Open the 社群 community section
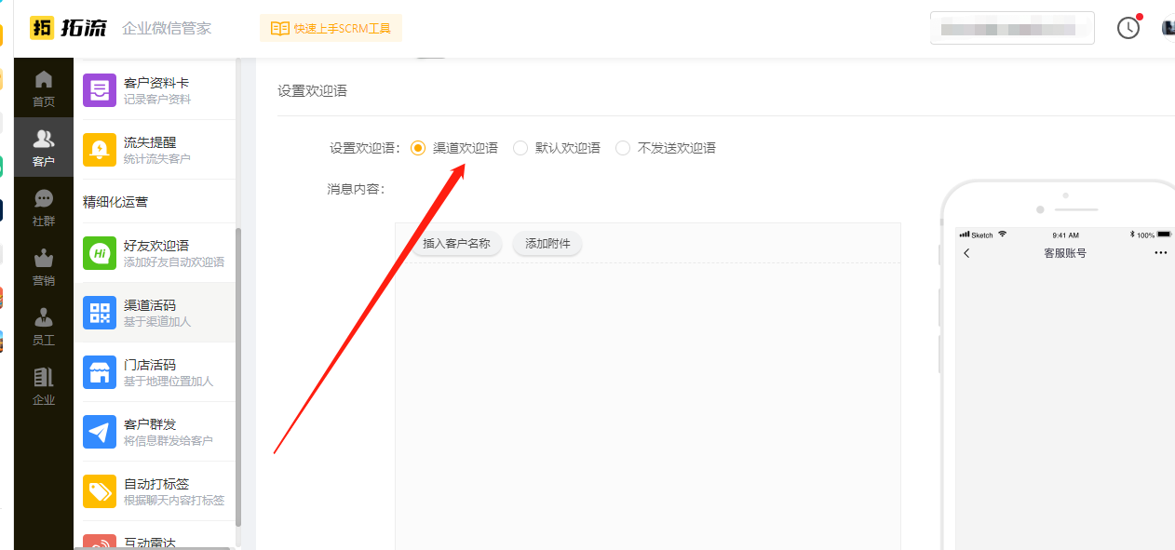The image size is (1175, 550). coord(44,208)
